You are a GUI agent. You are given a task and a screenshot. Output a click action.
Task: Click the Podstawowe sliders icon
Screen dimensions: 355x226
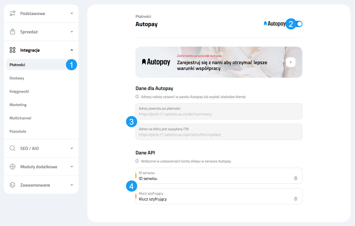[13, 14]
